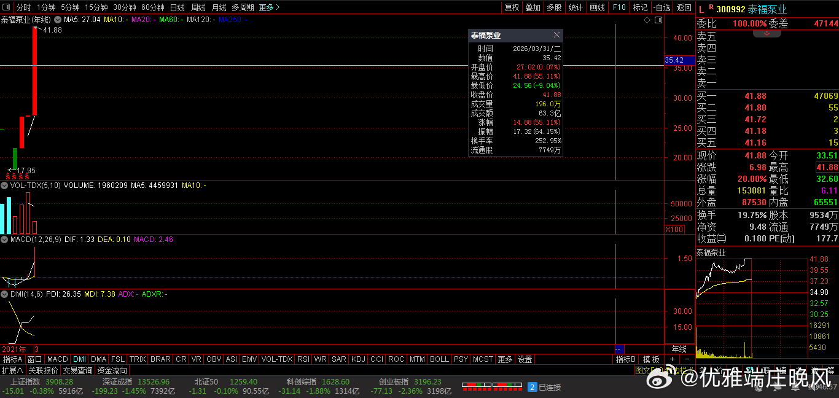Open the 扩展 panel tab
839x398 pixels.
(x=12, y=370)
